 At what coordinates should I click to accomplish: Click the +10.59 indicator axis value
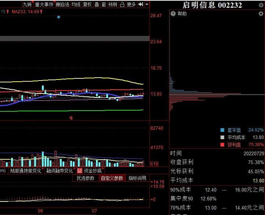(x=157, y=186)
